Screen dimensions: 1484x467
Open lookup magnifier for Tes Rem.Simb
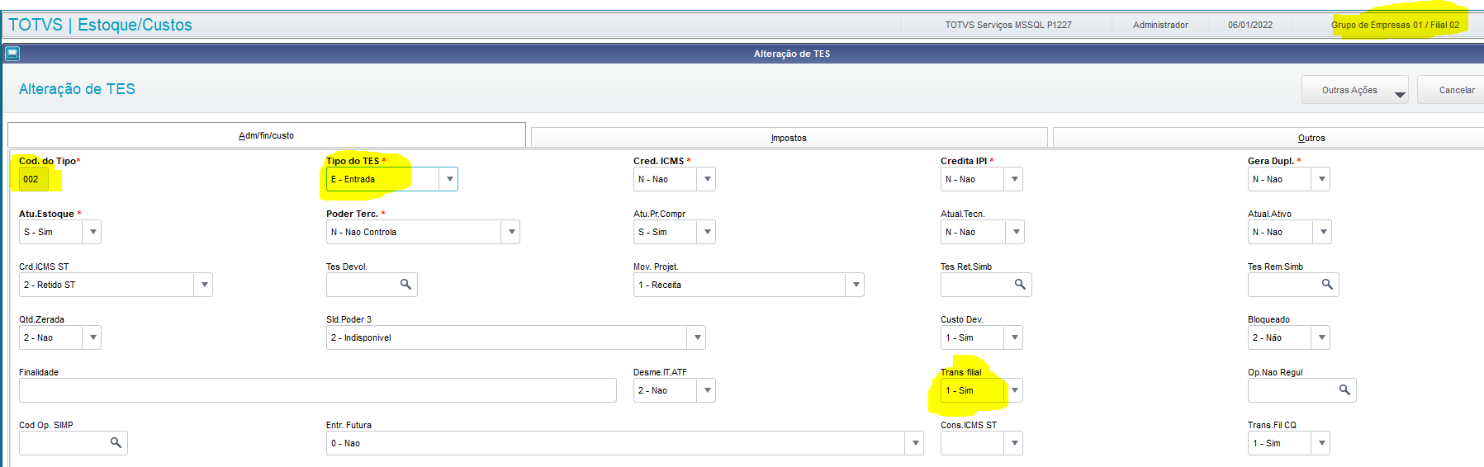(1327, 284)
